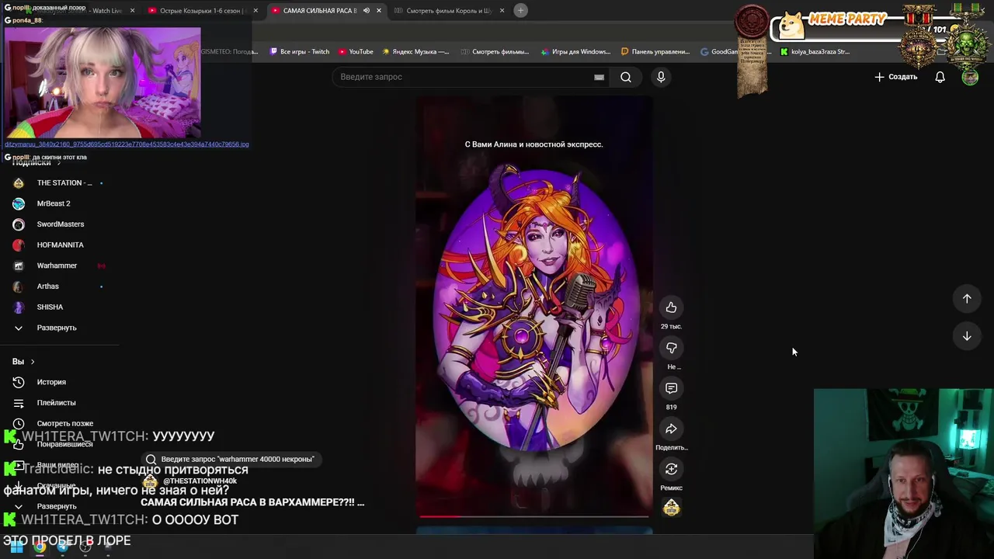
Task: Open YouTube notifications bell
Action: tap(940, 77)
